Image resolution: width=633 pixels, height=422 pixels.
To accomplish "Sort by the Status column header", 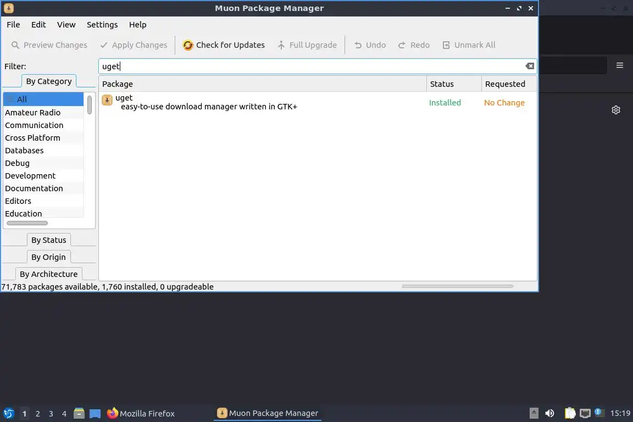I will pyautogui.click(x=454, y=84).
